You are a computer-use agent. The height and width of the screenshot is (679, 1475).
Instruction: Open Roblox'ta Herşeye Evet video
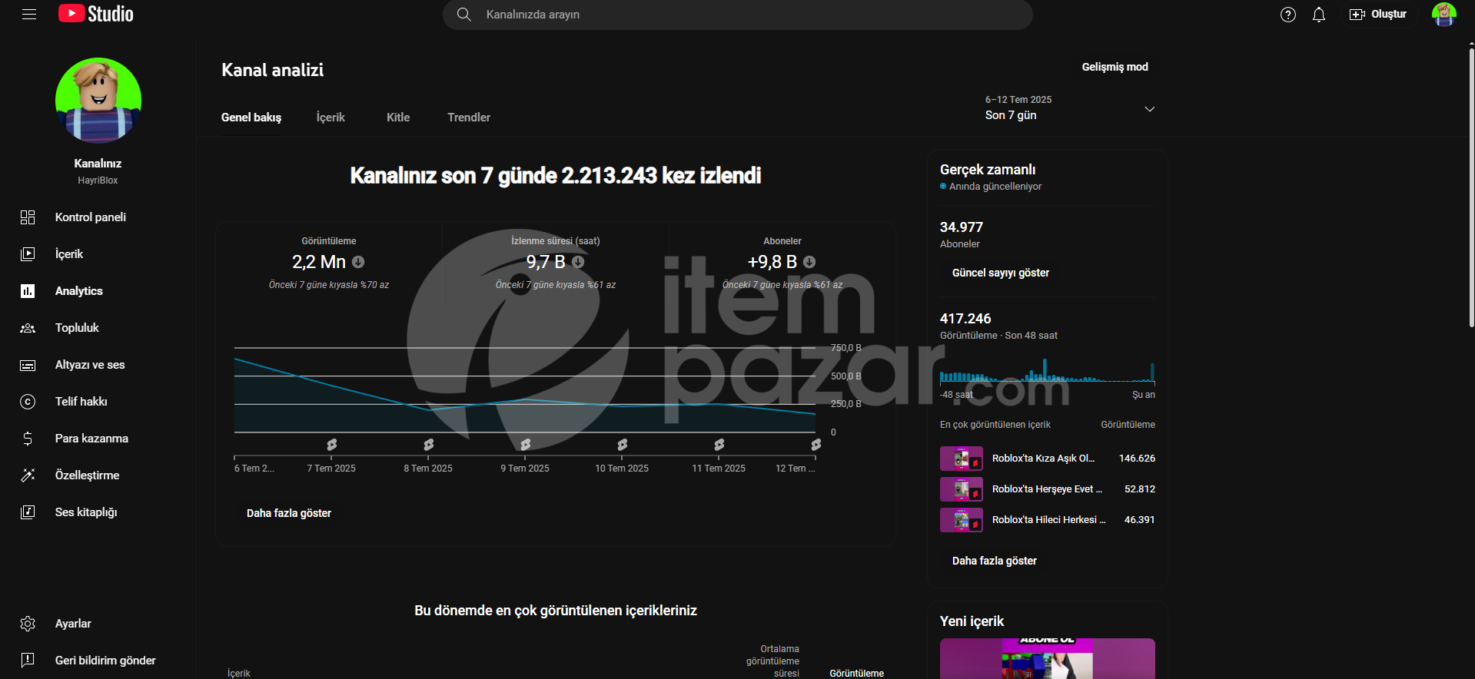click(1047, 489)
